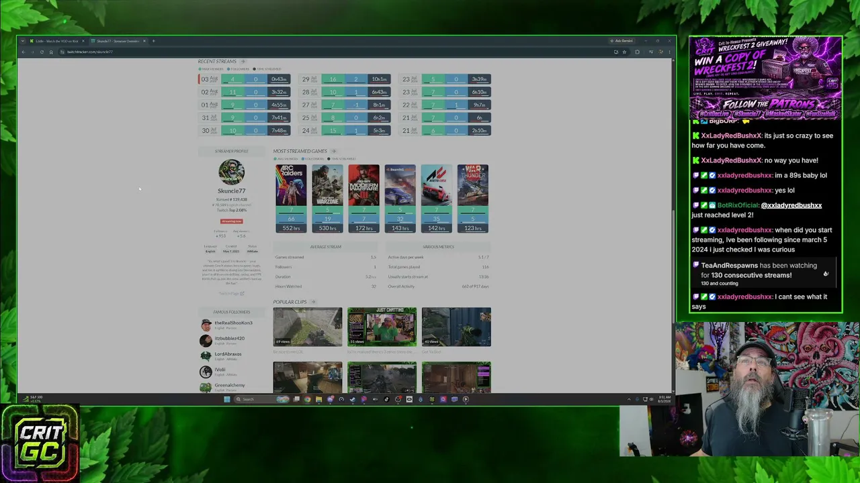Open the S&P 500 taskbar widget
860x483 pixels.
coord(32,399)
